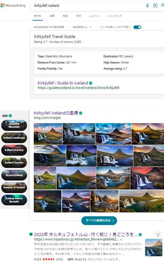Image resolution: width=164 pixels, height=264 pixels.
Task: Click the microphone voice search icon
Action: pyautogui.click(x=148, y=5)
